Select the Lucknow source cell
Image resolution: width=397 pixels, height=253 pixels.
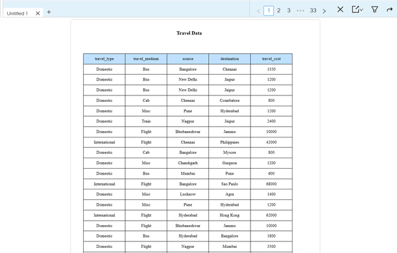click(x=188, y=194)
